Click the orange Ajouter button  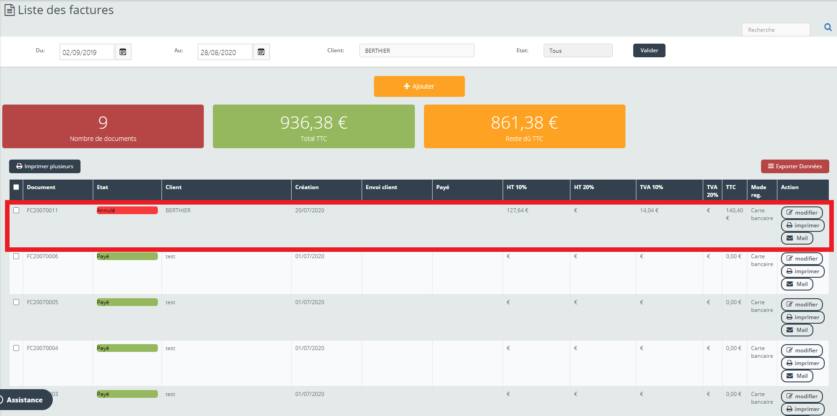coord(419,86)
